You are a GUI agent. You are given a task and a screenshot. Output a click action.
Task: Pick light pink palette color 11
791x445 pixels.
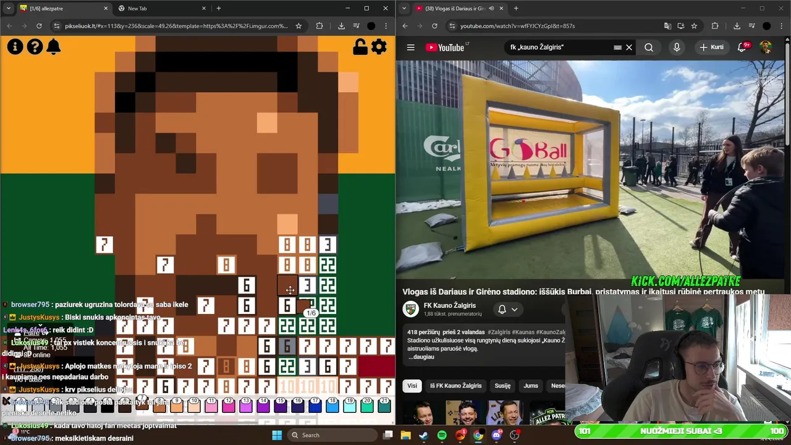211,405
